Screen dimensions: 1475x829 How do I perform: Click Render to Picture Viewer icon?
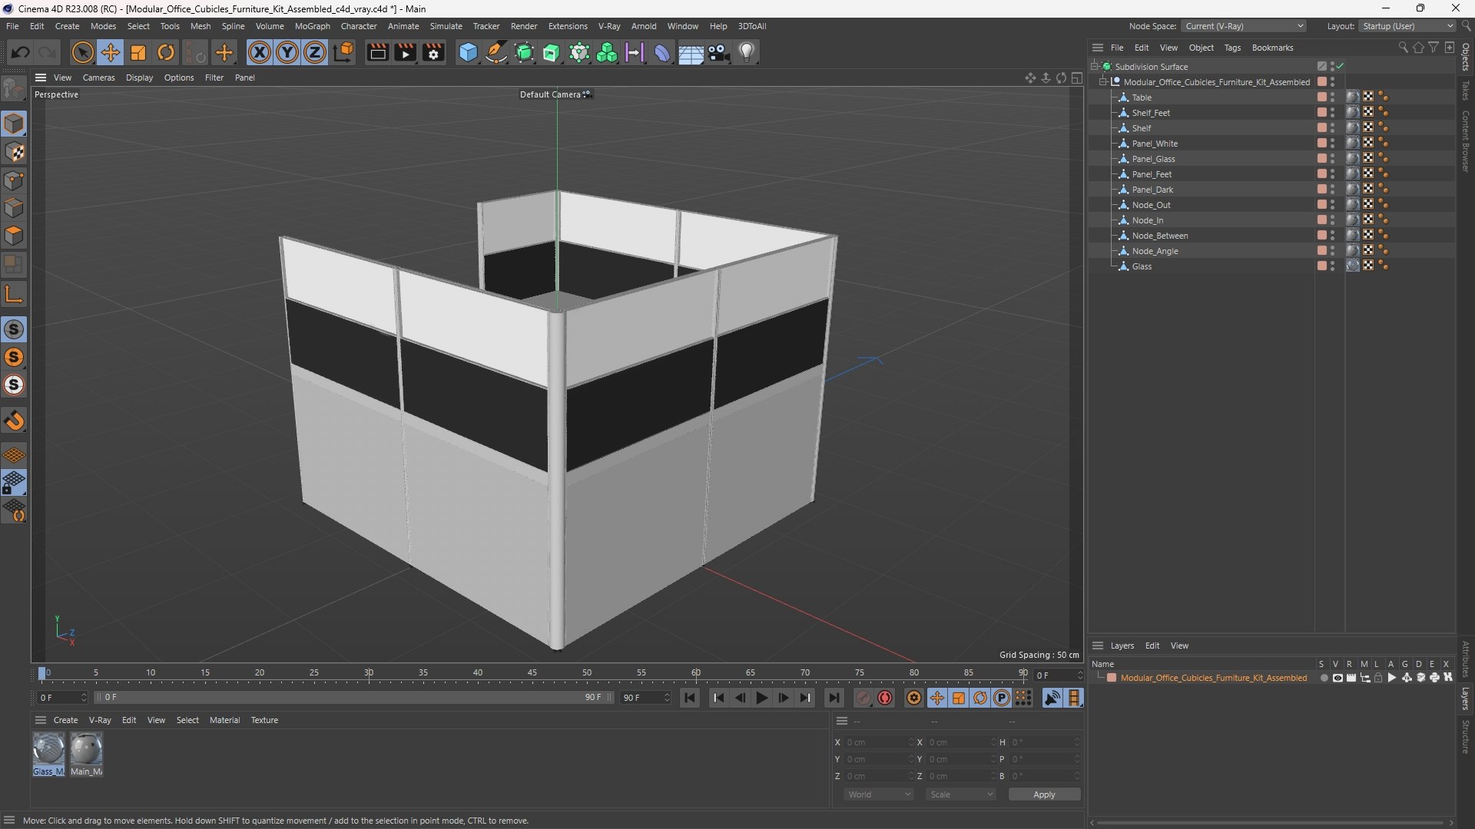[x=405, y=52]
